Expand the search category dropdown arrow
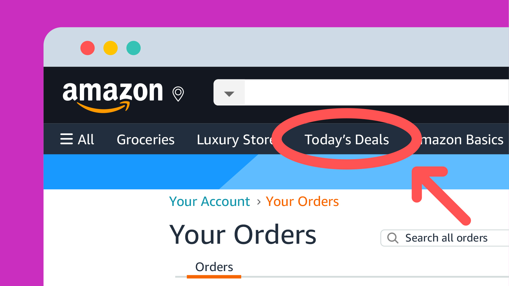Screen dimensions: 509x286 229,93
